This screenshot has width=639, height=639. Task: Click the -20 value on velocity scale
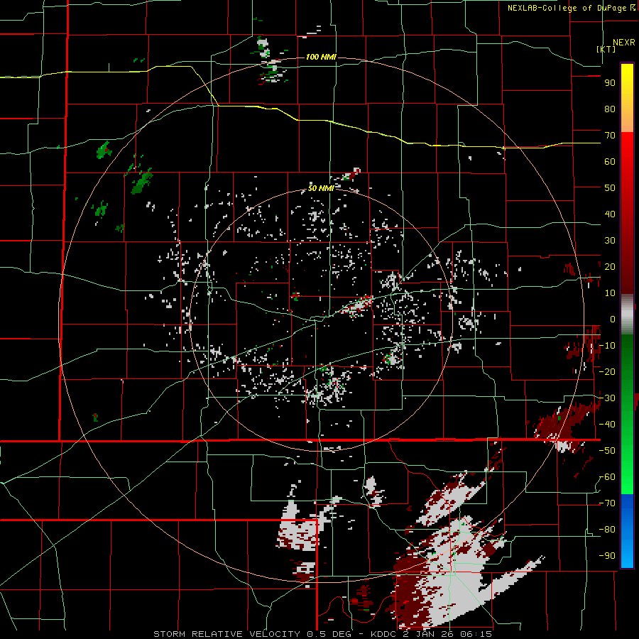pos(607,372)
